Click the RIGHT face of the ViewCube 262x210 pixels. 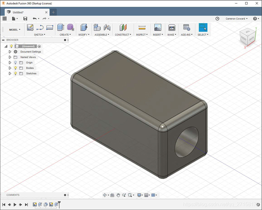[244, 39]
